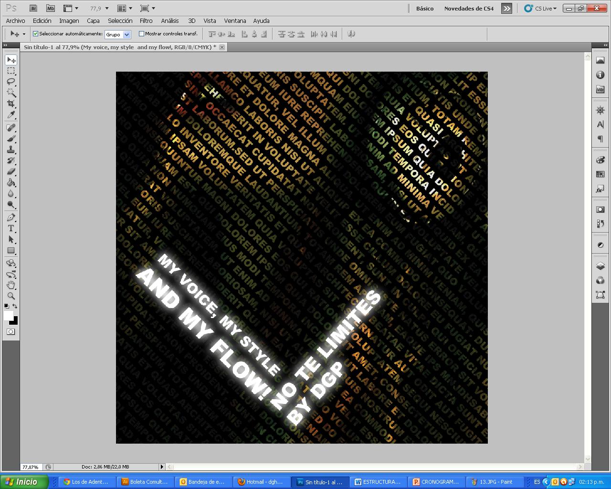Switch foreground and background colors
Image resolution: width=611 pixels, height=489 pixels.
coord(15,306)
